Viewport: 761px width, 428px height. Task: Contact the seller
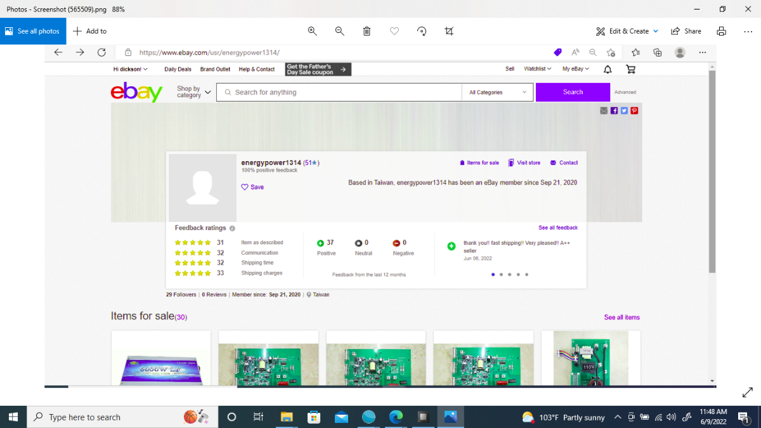564,163
